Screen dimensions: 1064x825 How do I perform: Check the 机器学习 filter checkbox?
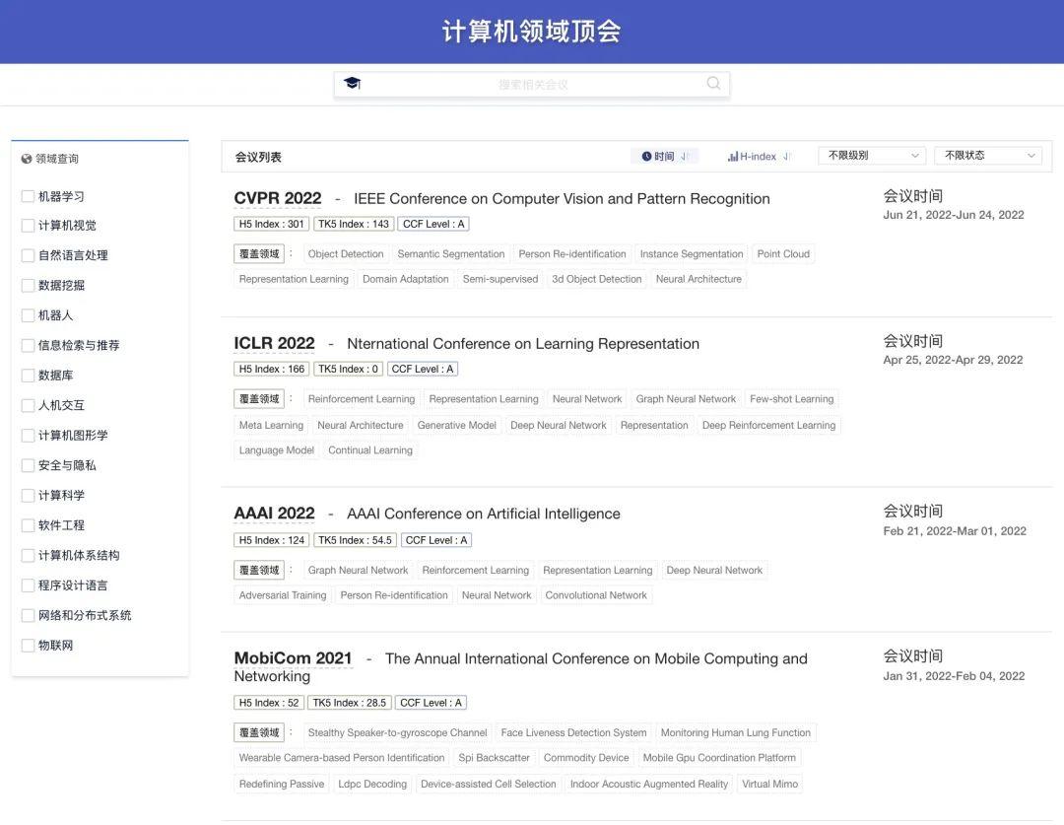pyautogui.click(x=27, y=195)
